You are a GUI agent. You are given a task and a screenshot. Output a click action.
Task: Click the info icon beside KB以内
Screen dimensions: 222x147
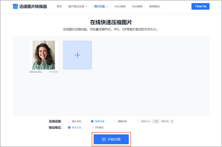click(172, 121)
